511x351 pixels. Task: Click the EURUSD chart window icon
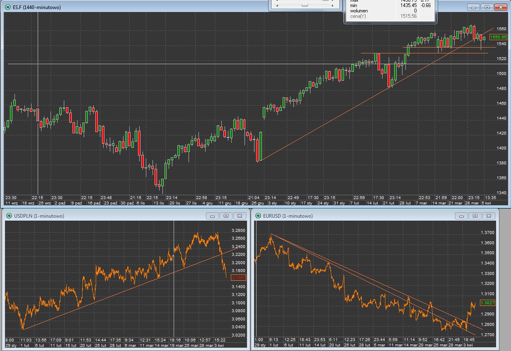(258, 216)
